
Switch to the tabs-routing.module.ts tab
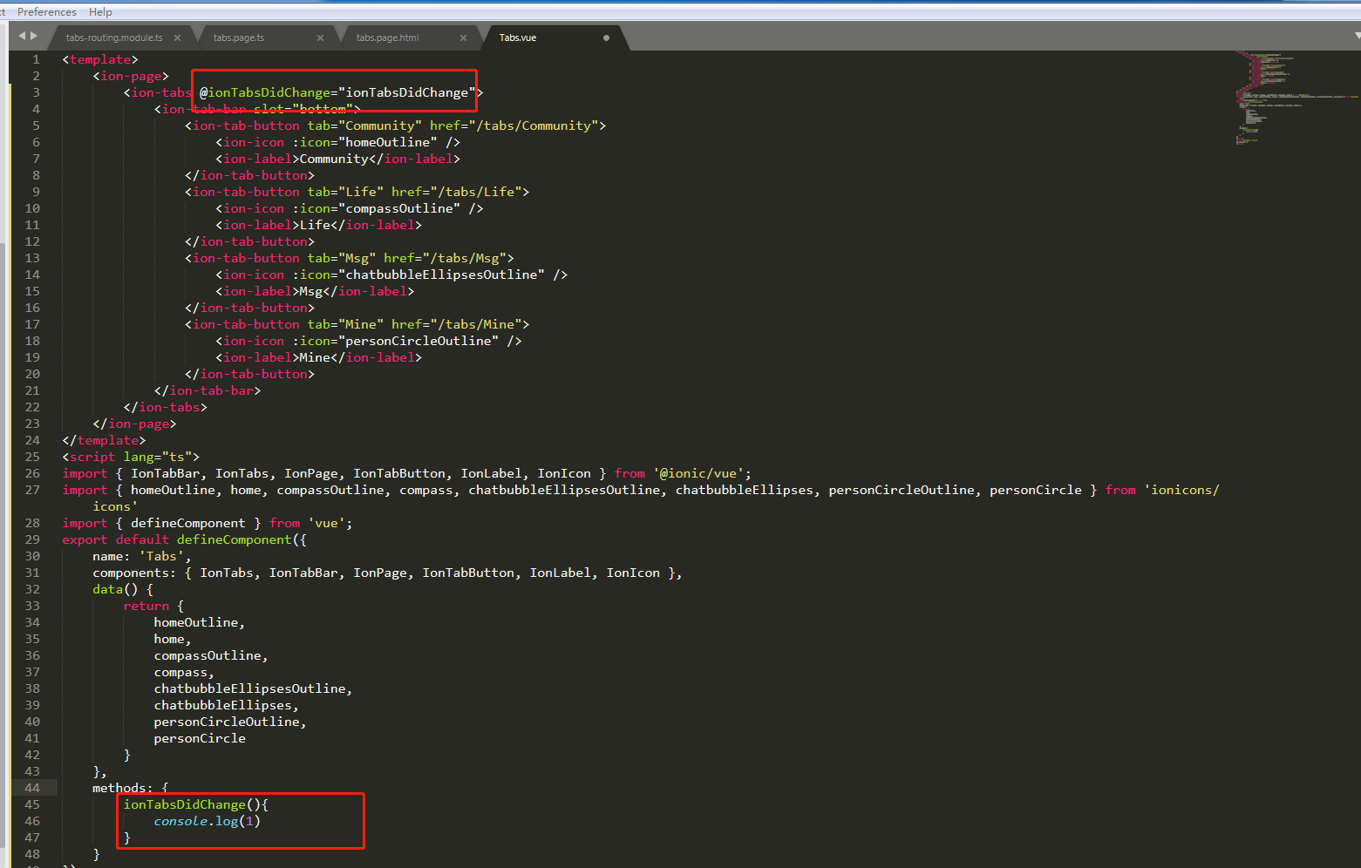point(114,37)
